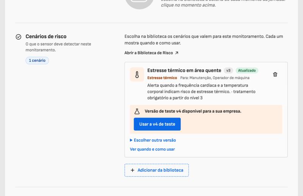
Task: Click the checkmark circle beside Cenários de risco
Action: 19,37
